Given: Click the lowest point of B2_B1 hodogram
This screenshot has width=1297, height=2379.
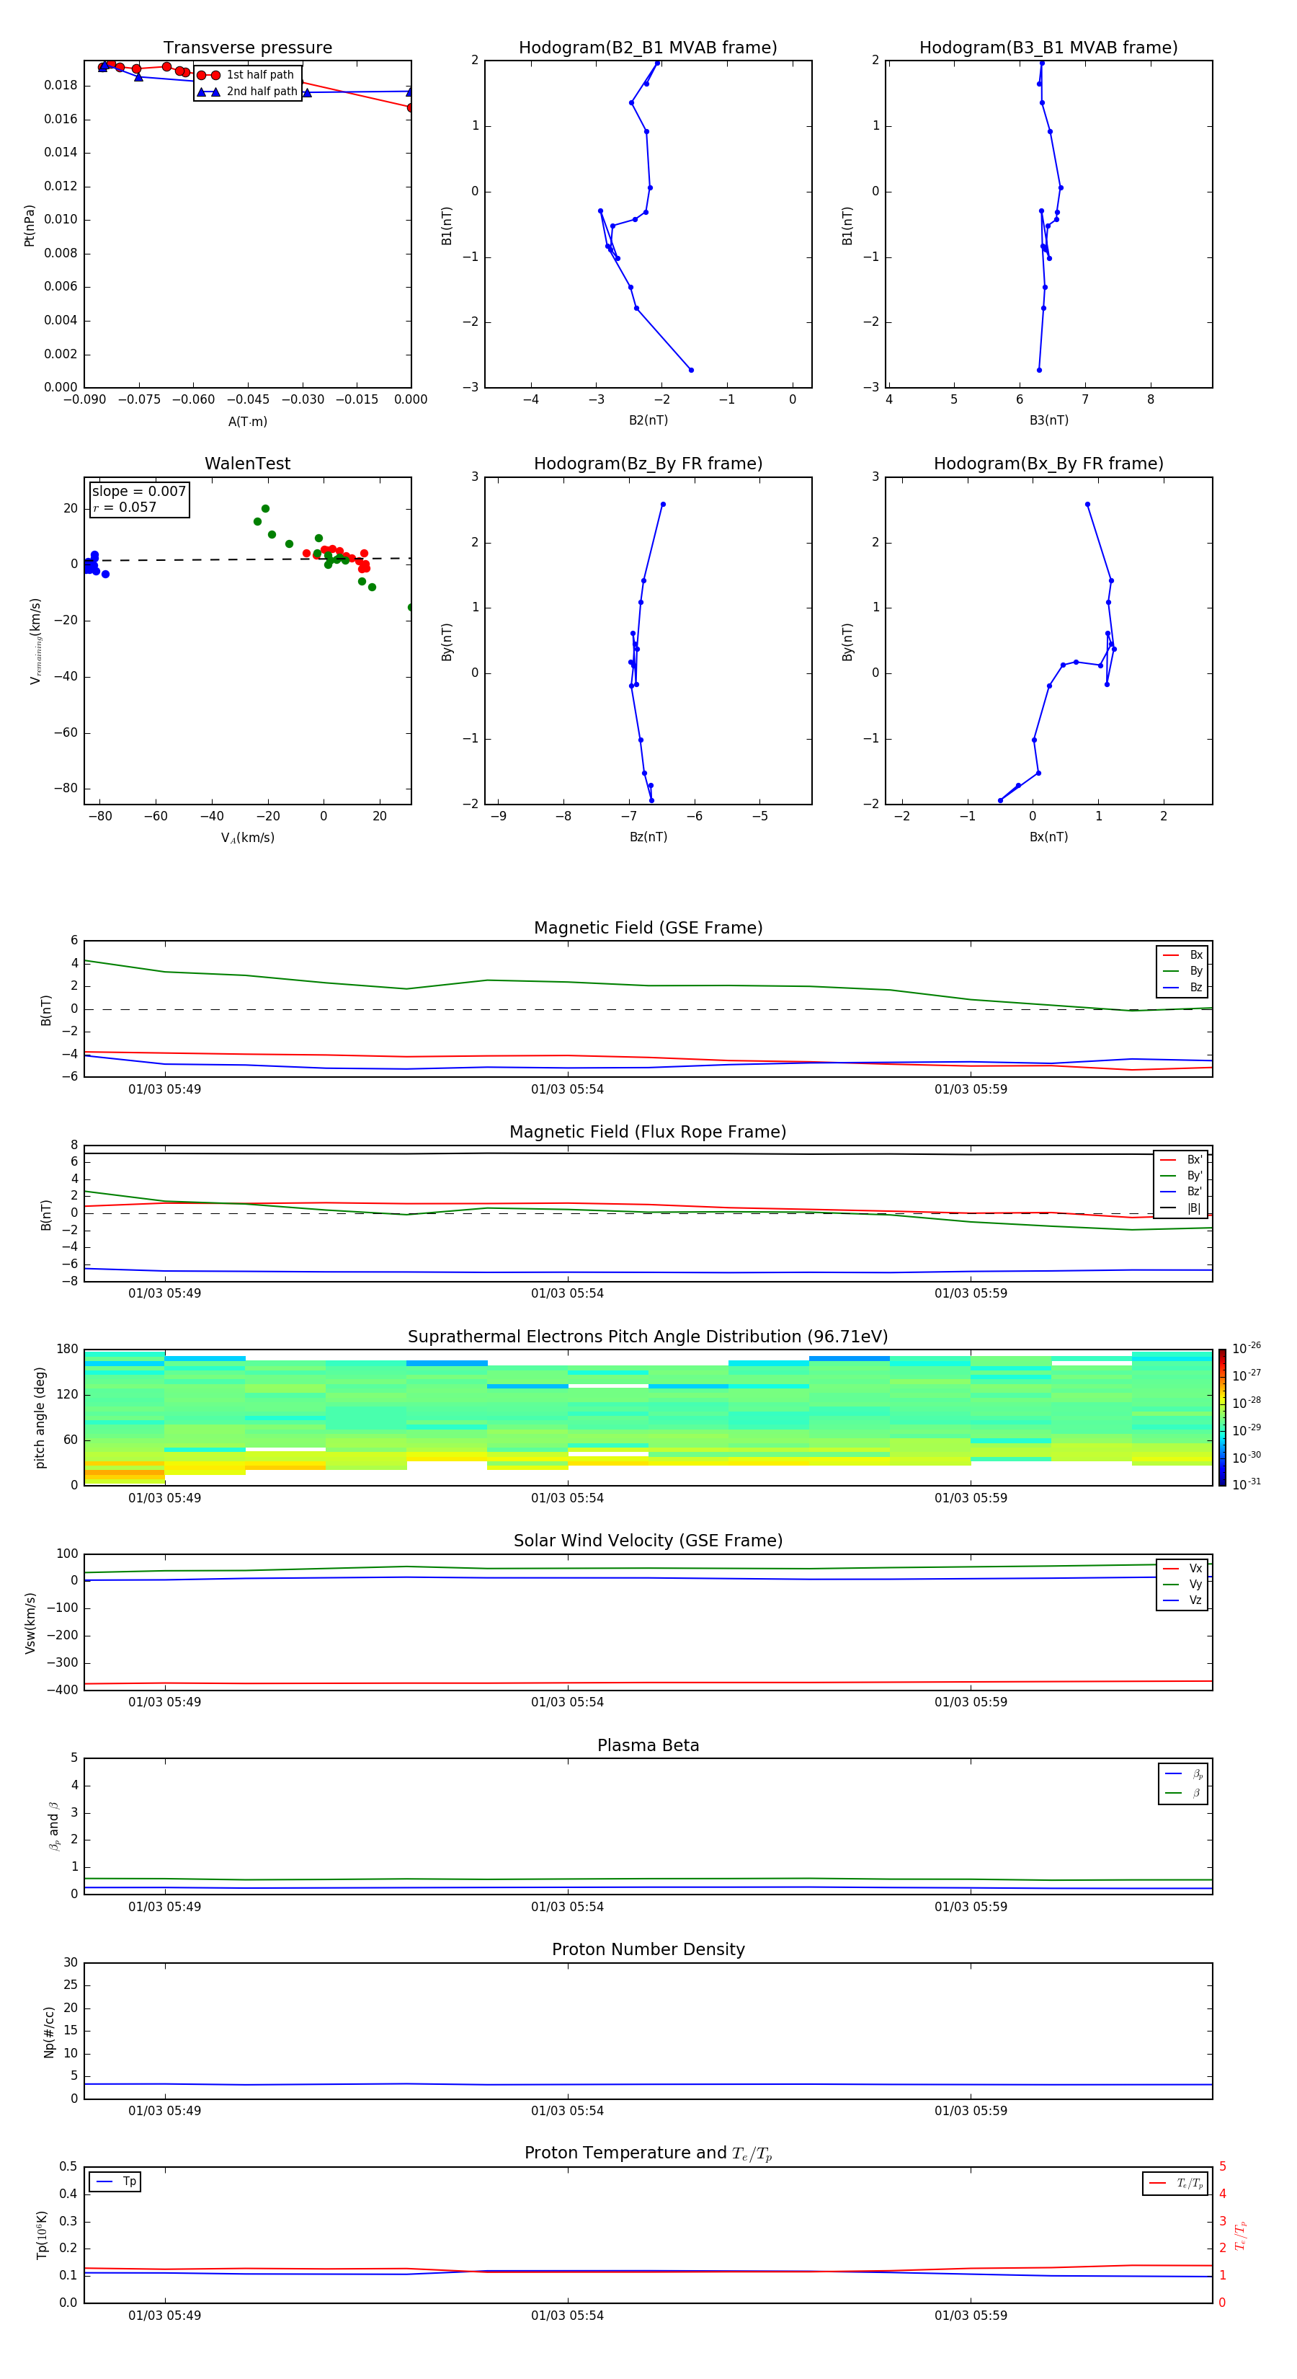Looking at the screenshot, I should pyautogui.click(x=690, y=371).
